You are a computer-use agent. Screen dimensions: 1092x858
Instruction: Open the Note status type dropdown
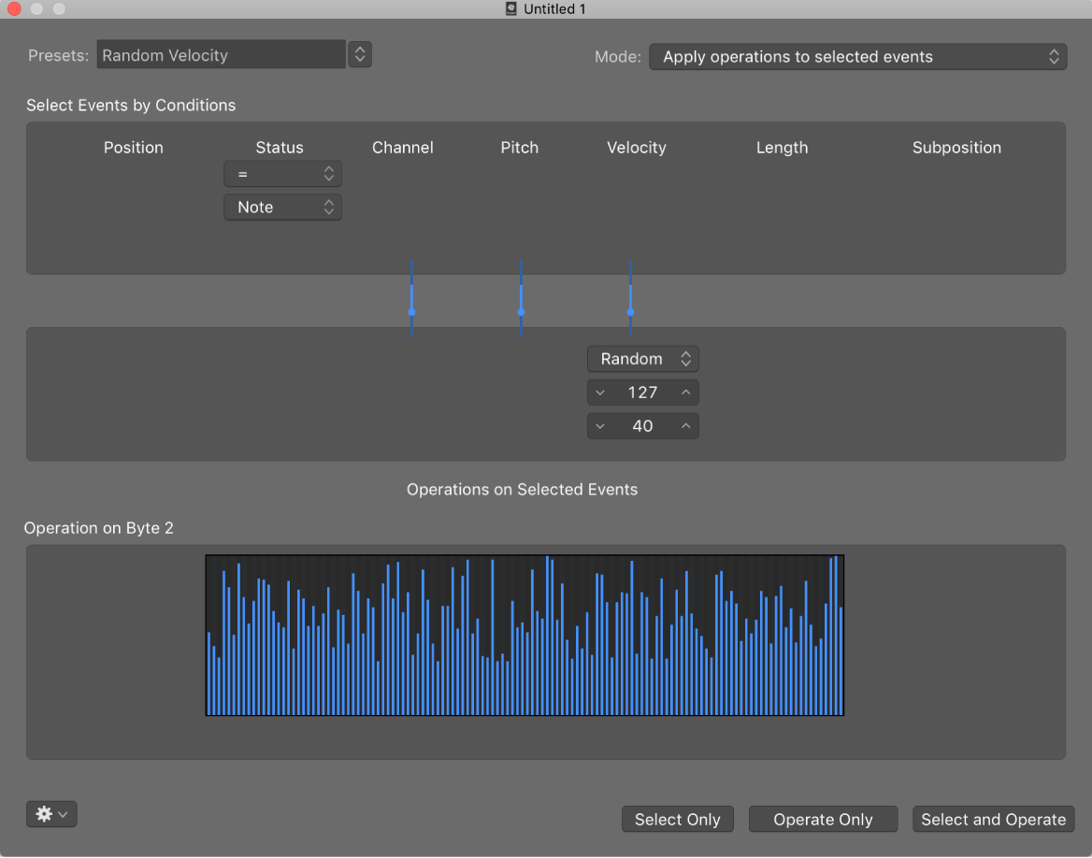point(282,207)
